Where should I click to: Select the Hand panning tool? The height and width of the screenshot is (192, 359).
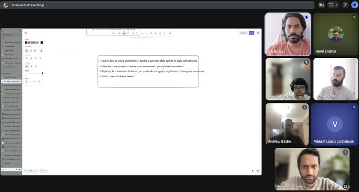[x=119, y=33]
